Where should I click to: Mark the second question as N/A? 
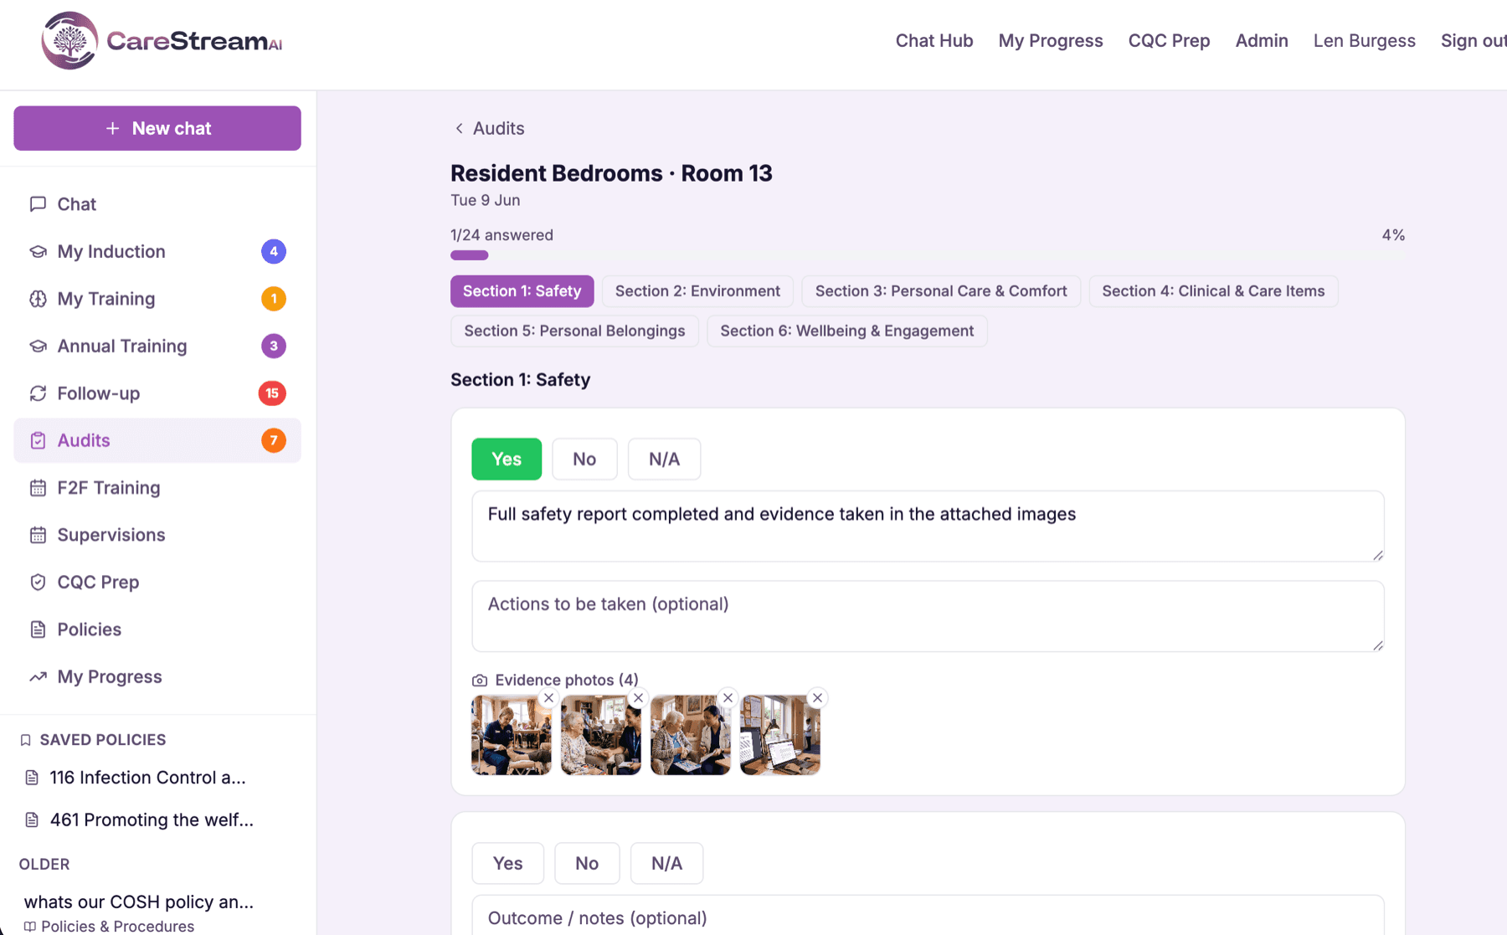(x=666, y=863)
